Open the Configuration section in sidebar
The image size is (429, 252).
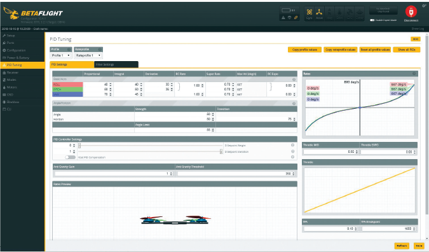tap(22, 50)
